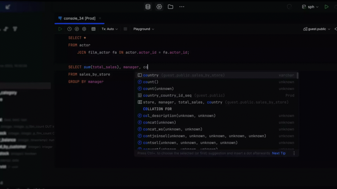Expand the sph run configuration dropdown
Image resolution: width=337 pixels, height=189 pixels.
coord(310,7)
